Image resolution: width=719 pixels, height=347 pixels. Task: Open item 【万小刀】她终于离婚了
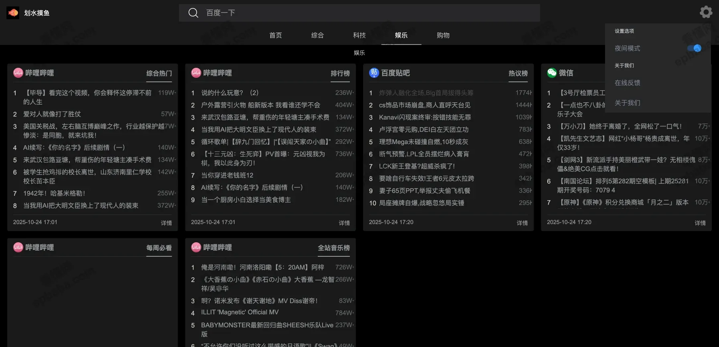click(619, 126)
